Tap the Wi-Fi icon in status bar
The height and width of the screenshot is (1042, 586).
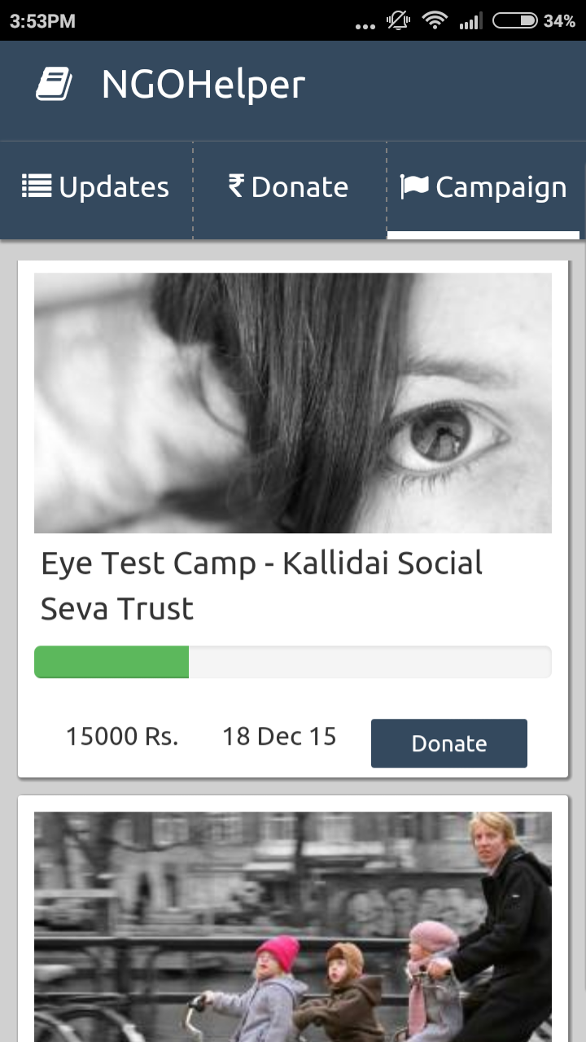click(435, 20)
